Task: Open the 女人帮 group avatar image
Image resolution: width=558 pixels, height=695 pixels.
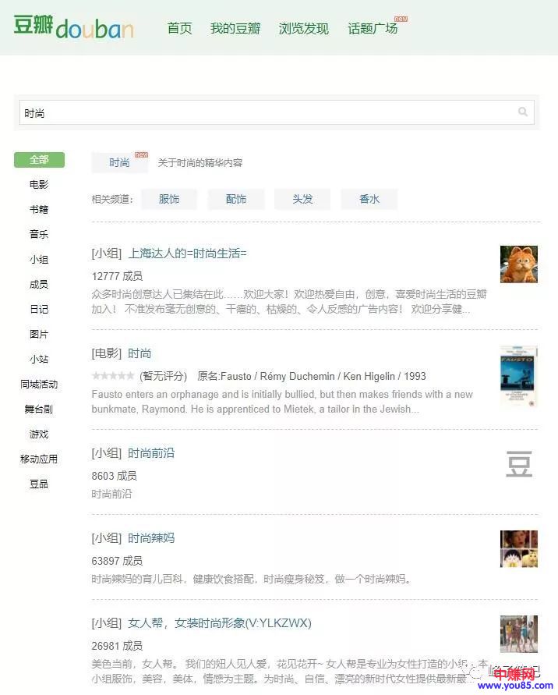Action: [518, 633]
